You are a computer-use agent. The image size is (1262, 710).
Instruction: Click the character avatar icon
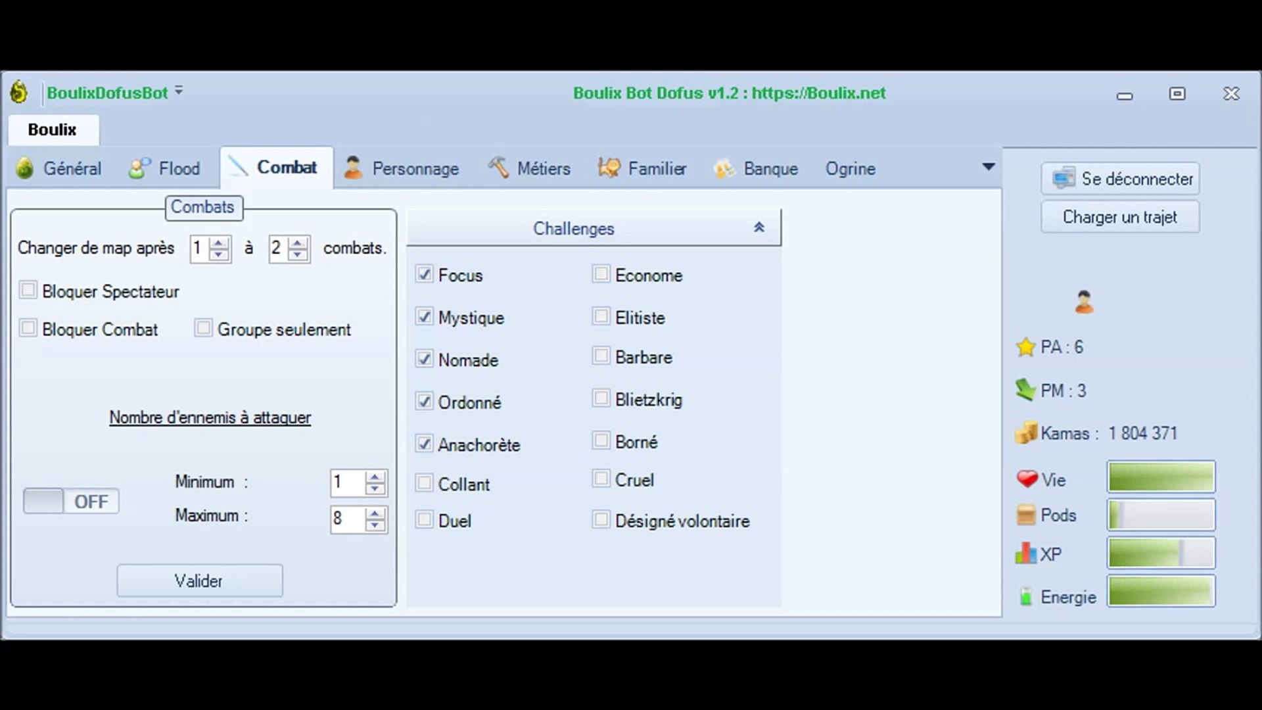click(x=1084, y=302)
